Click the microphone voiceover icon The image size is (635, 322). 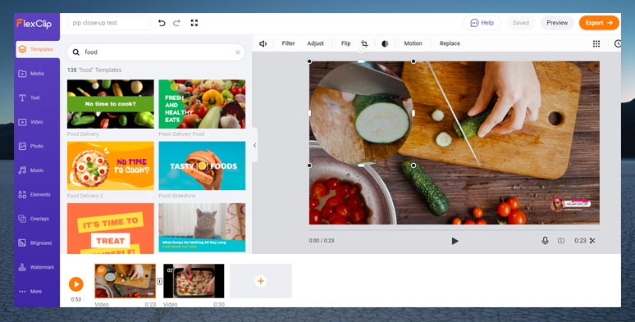pyautogui.click(x=545, y=241)
